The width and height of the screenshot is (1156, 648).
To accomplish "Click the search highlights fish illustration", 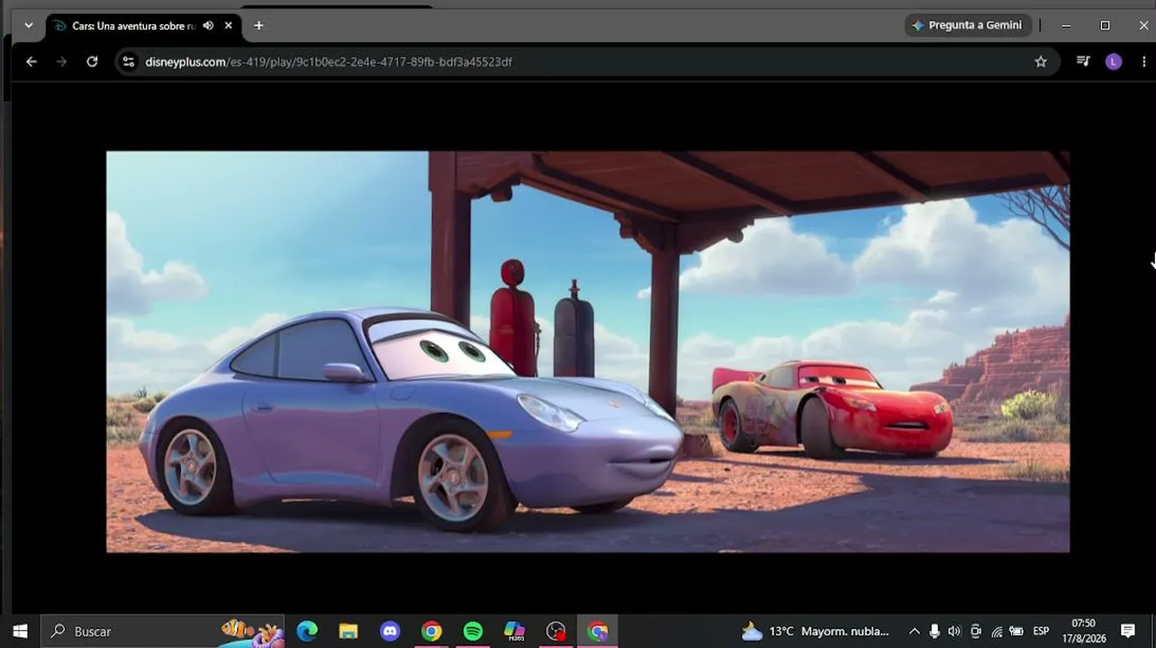I will tap(252, 631).
